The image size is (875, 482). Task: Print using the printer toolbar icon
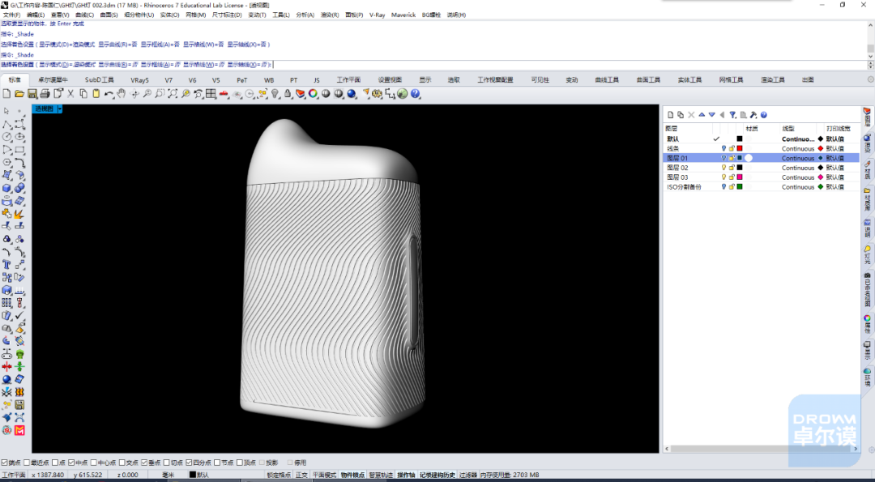pyautogui.click(x=45, y=94)
